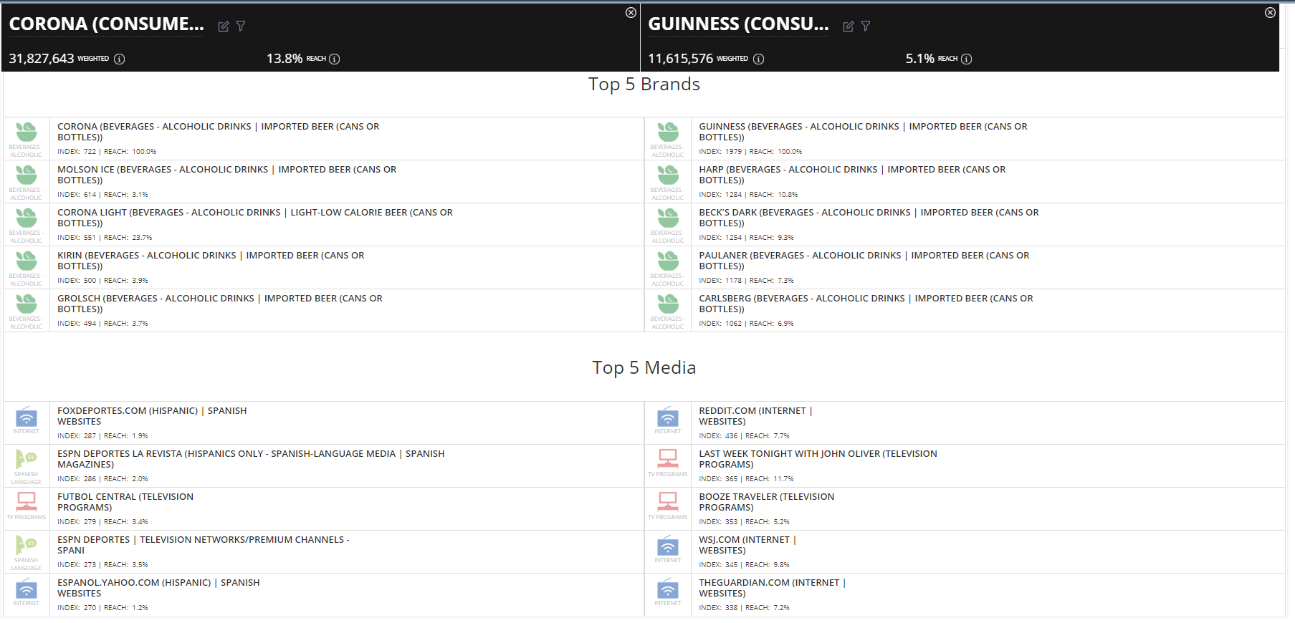The width and height of the screenshot is (1295, 623).
Task: Click the Guinness INDEX: 1979 value
Action: (720, 152)
